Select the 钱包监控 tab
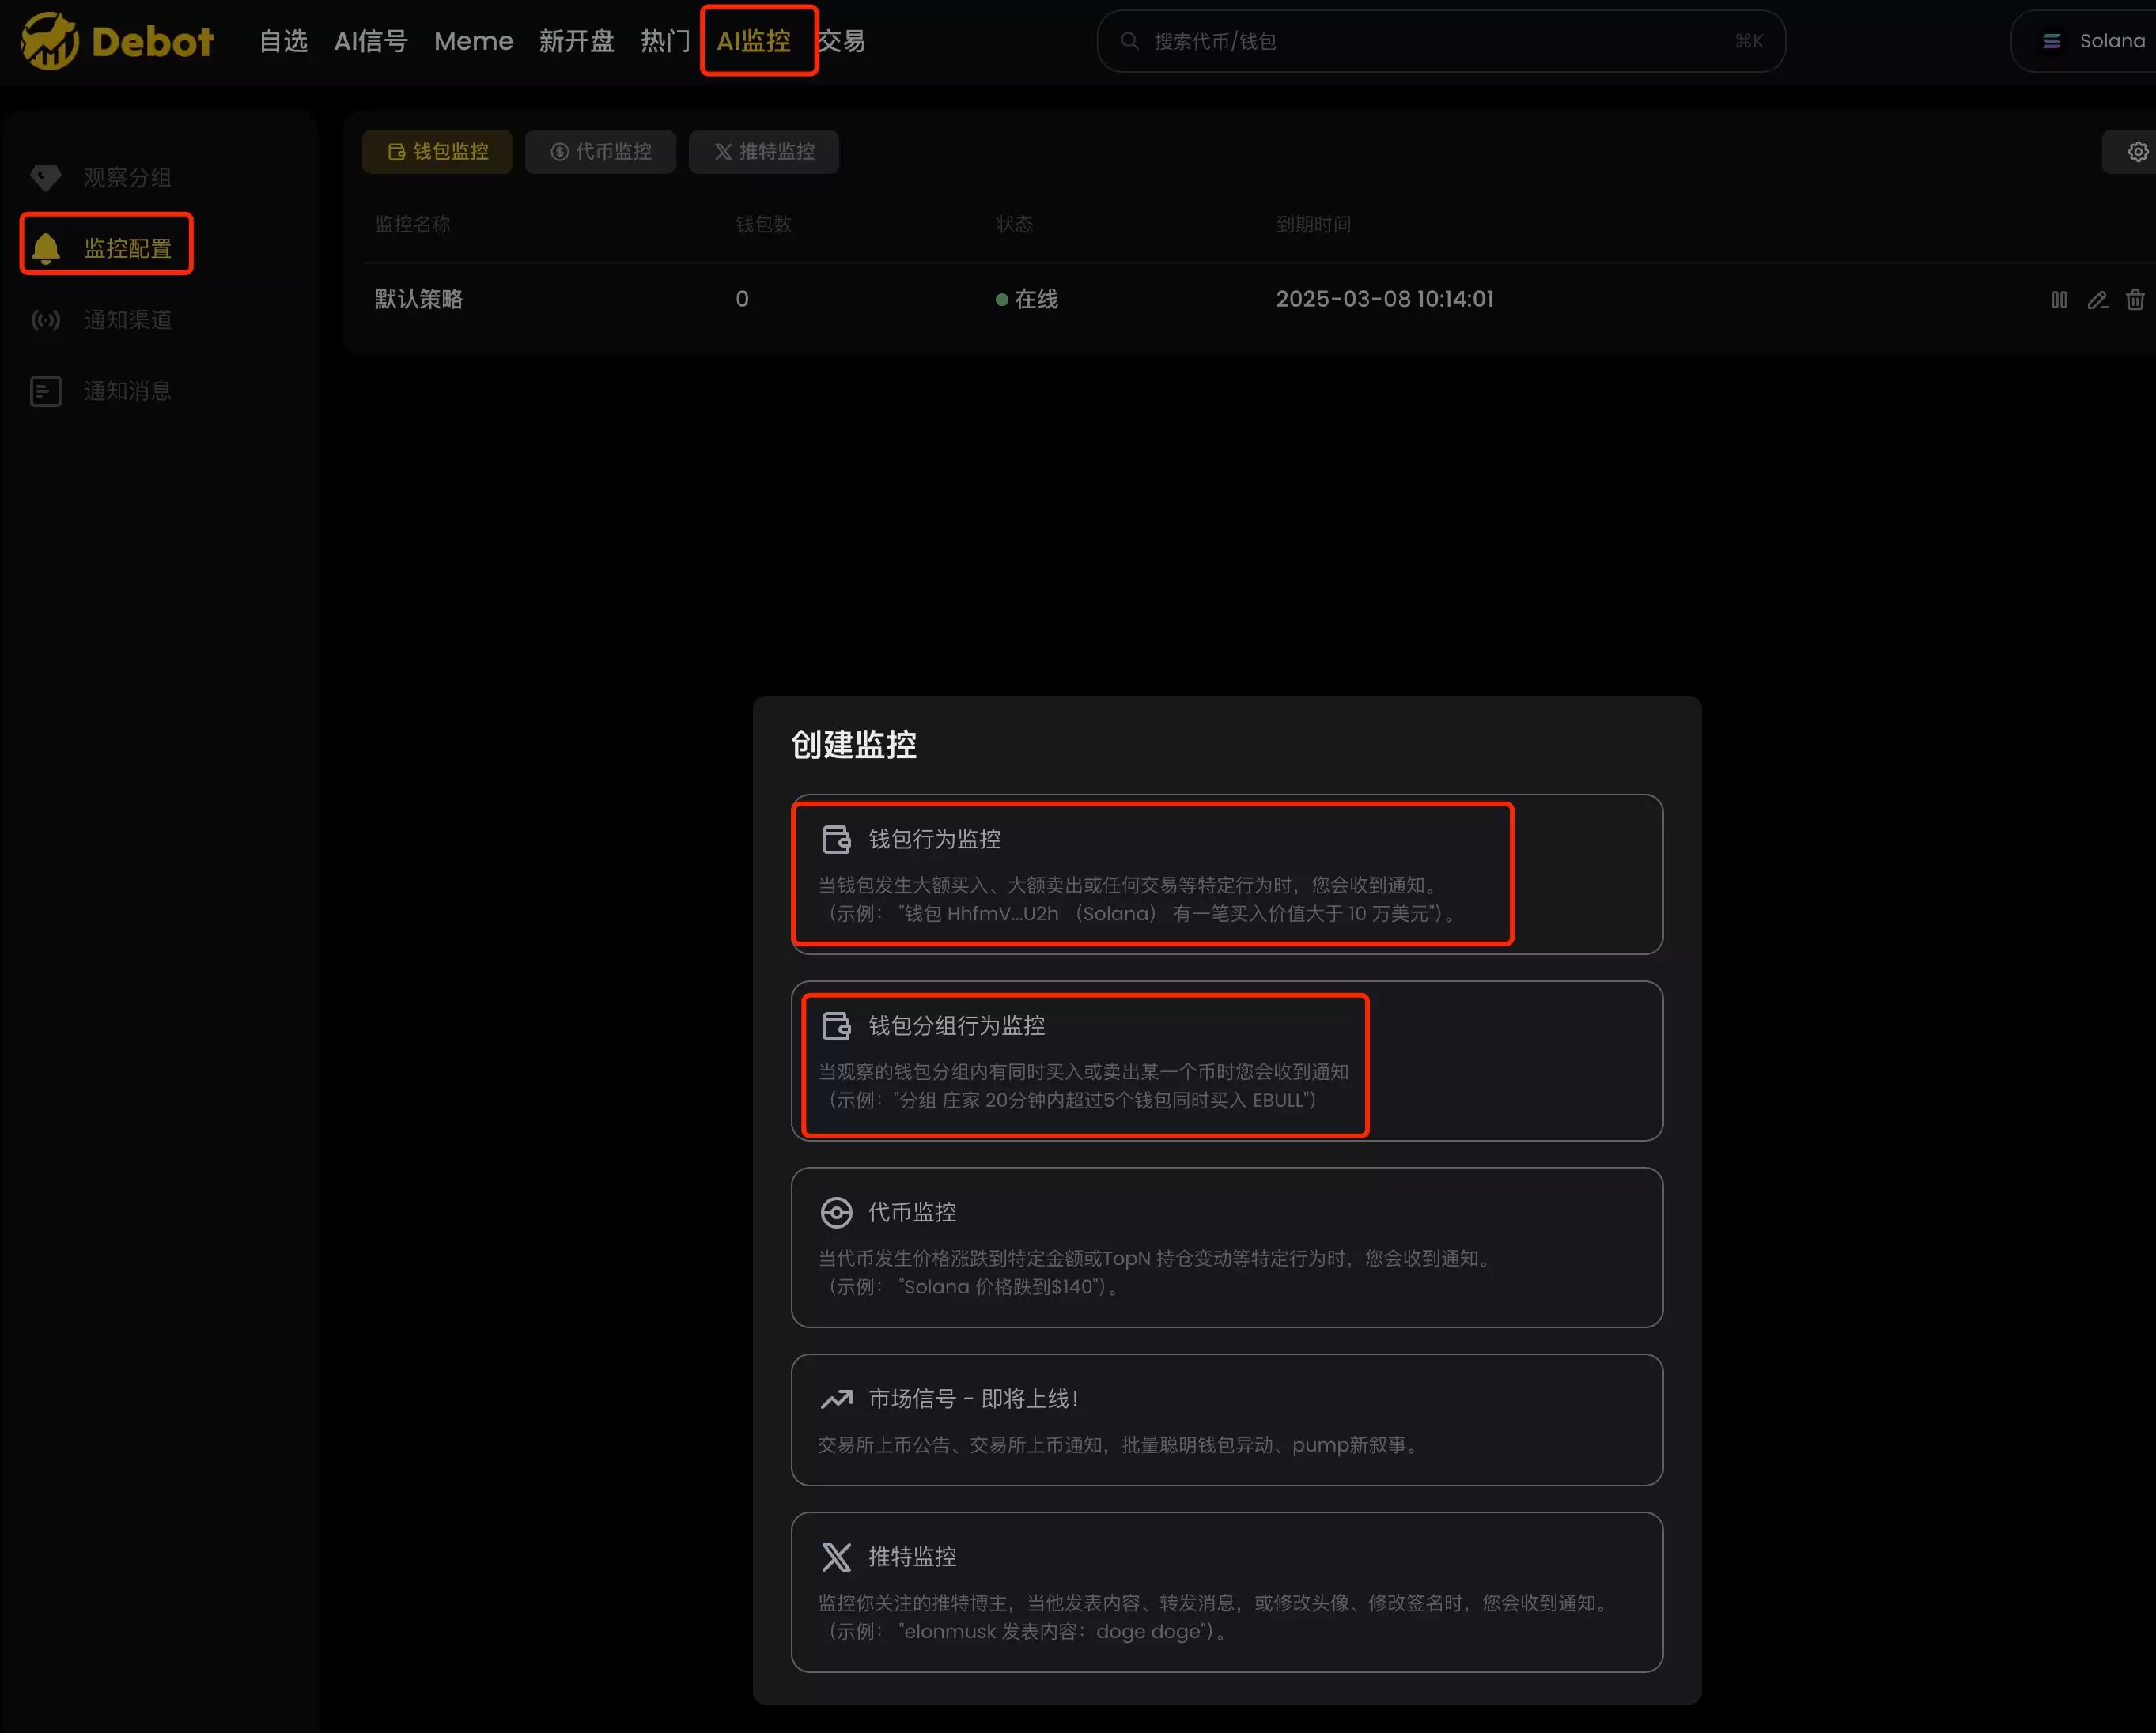 [x=438, y=152]
